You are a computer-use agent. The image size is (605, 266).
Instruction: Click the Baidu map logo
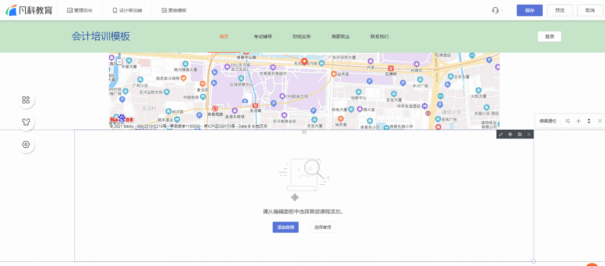[122, 119]
